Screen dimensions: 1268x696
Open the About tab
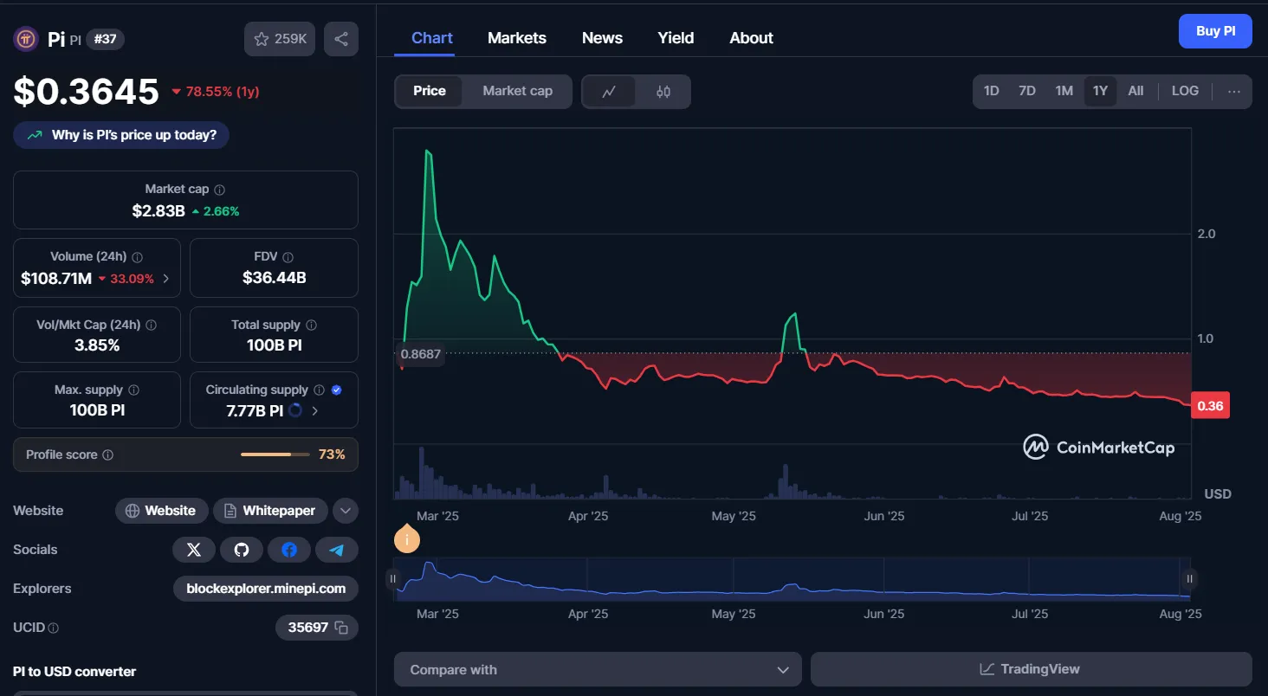751,38
